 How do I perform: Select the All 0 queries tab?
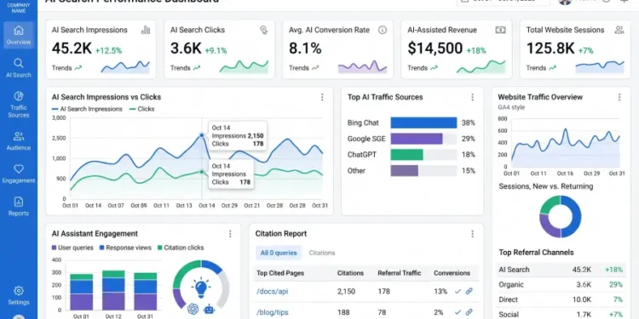point(279,253)
